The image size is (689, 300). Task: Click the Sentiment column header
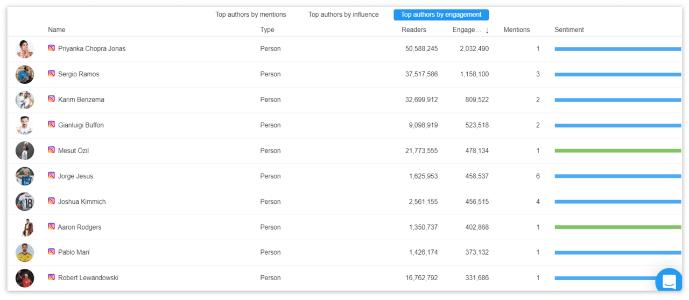(x=569, y=30)
